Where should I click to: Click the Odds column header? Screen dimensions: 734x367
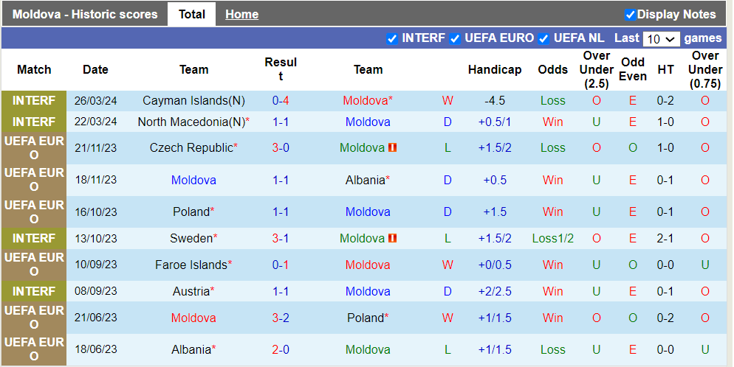(x=552, y=69)
